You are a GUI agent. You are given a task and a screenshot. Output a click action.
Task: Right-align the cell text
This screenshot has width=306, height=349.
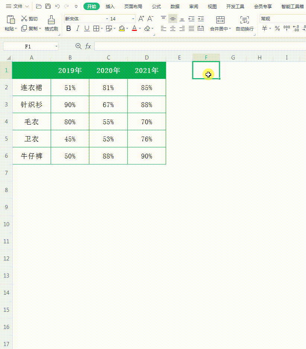(182, 29)
